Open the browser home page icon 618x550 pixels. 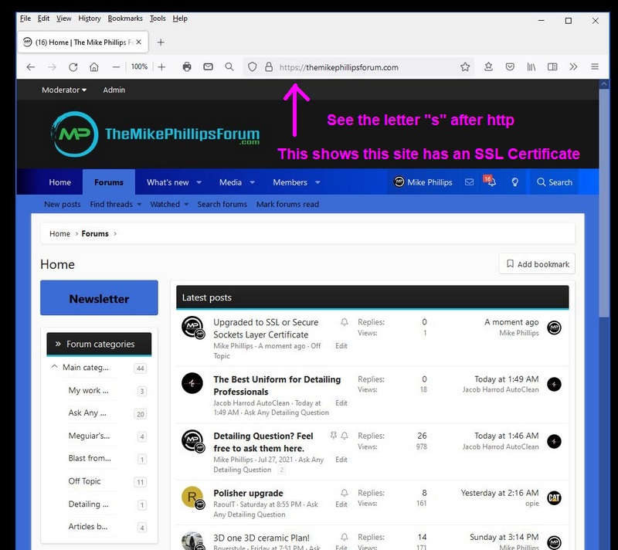(x=93, y=67)
